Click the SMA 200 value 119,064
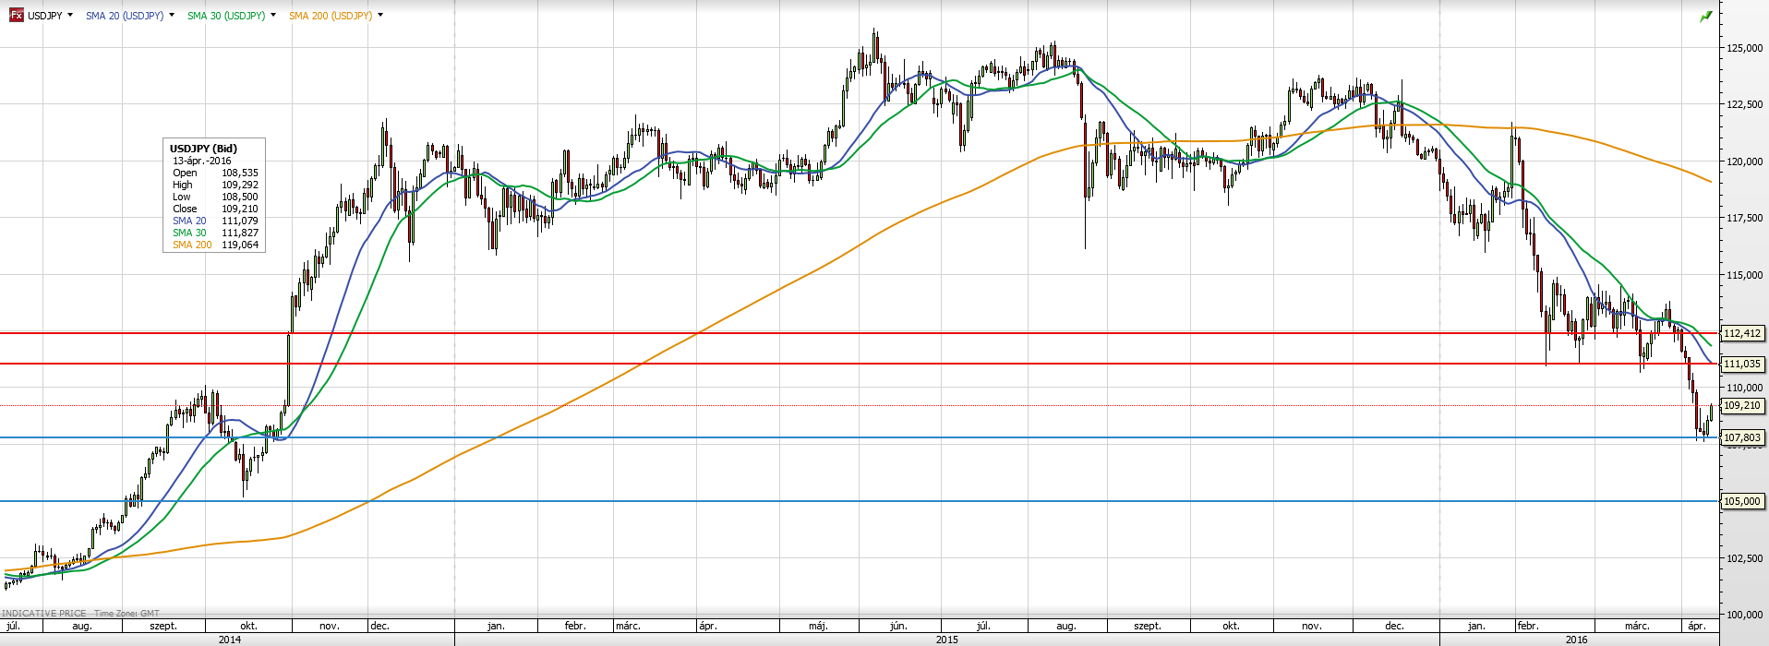 click(x=240, y=245)
